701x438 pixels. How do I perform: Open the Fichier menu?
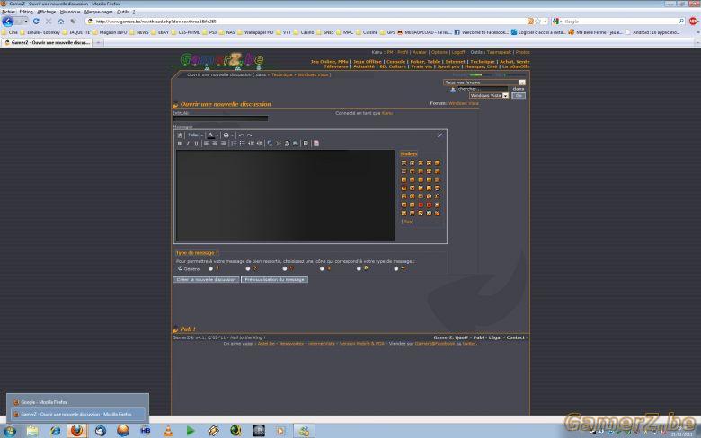coord(8,12)
